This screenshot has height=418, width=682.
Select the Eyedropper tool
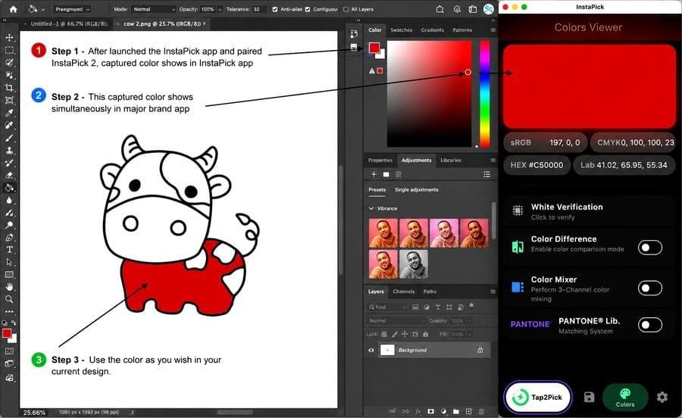click(9, 113)
